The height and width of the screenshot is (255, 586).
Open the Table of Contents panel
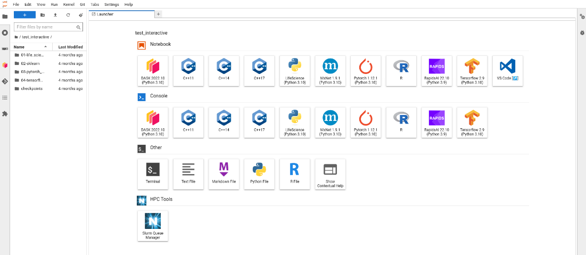tap(5, 97)
